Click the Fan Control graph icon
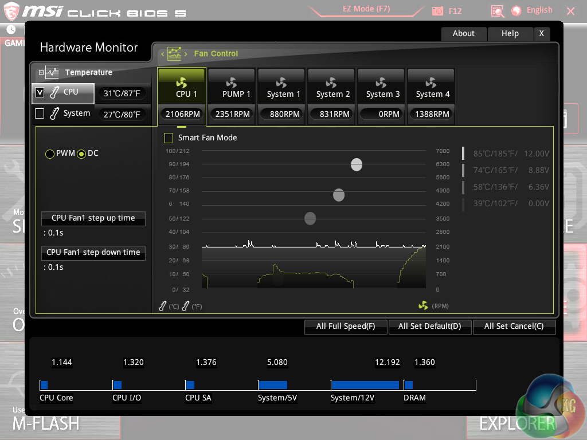The height and width of the screenshot is (440, 587). point(174,54)
